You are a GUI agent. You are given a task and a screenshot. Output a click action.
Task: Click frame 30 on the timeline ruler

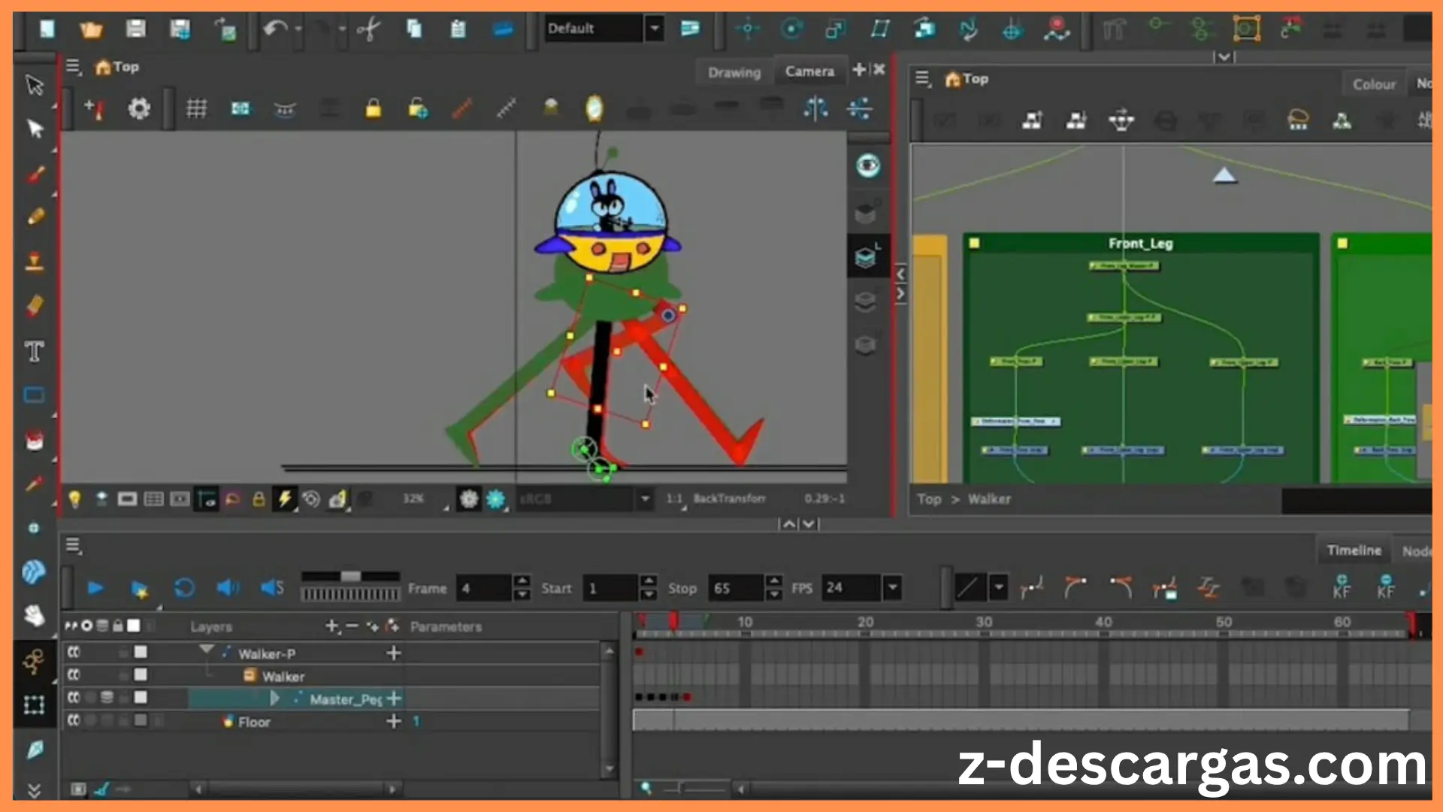tap(983, 622)
